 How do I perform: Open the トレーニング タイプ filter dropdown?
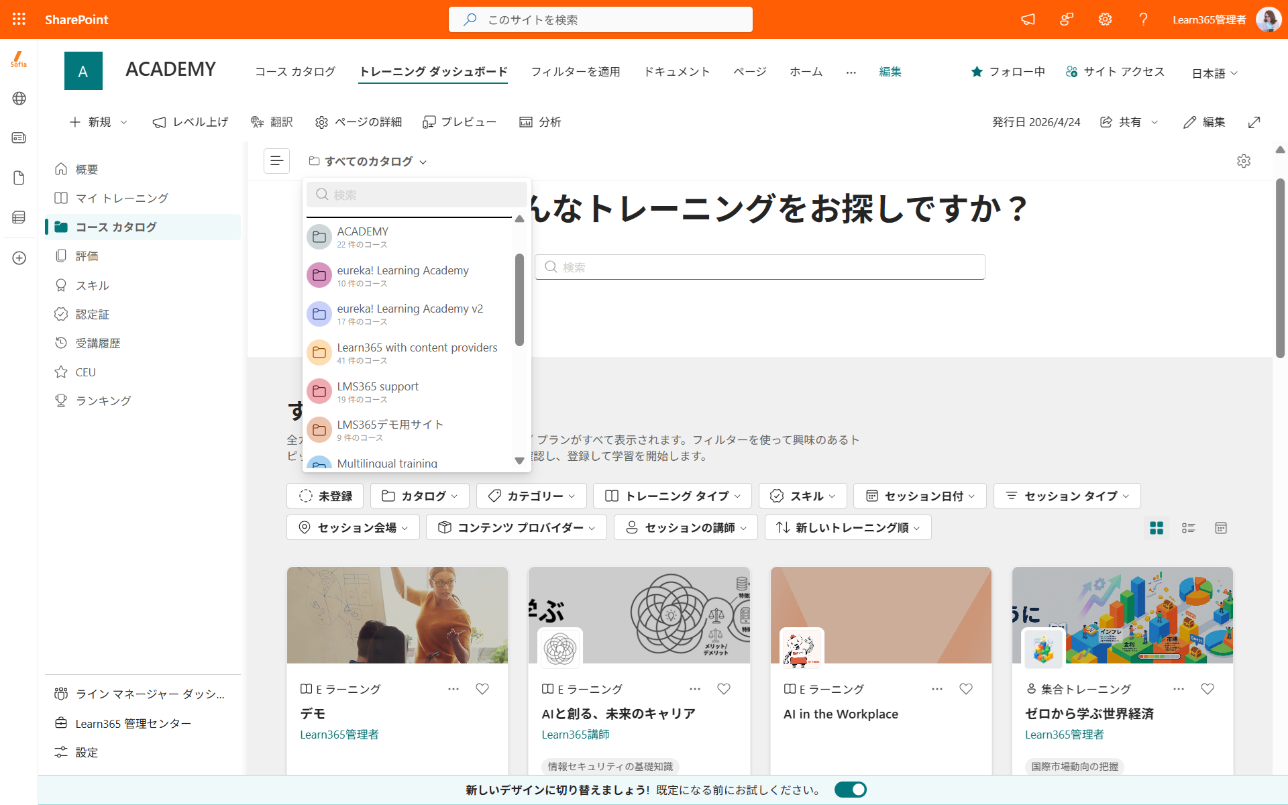672,496
